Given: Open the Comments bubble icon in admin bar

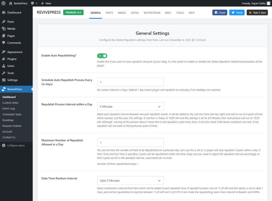Looking at the screenshot, I should click(x=32, y=3).
